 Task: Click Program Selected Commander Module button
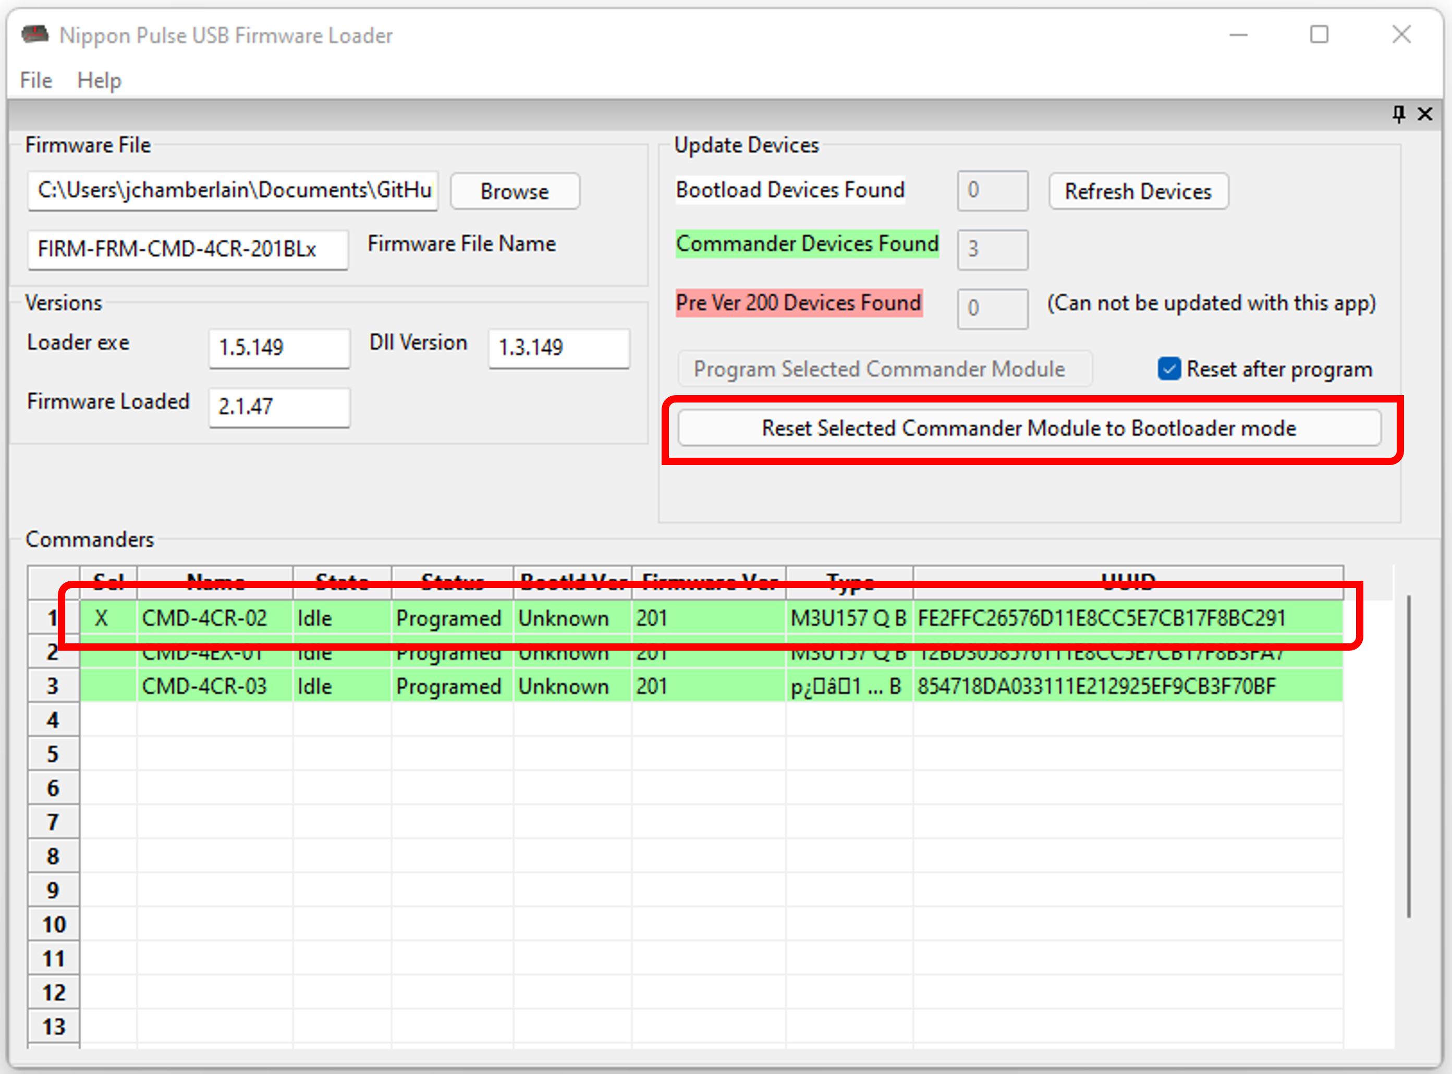pyautogui.click(x=885, y=369)
